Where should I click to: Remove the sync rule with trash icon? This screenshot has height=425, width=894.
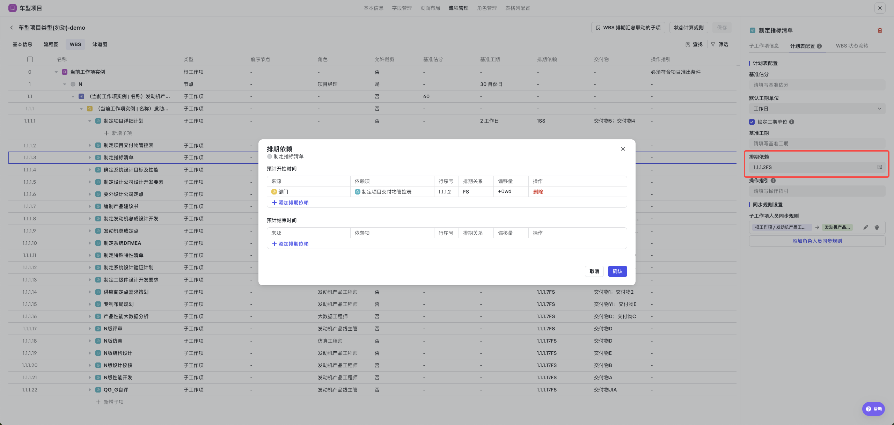877,227
